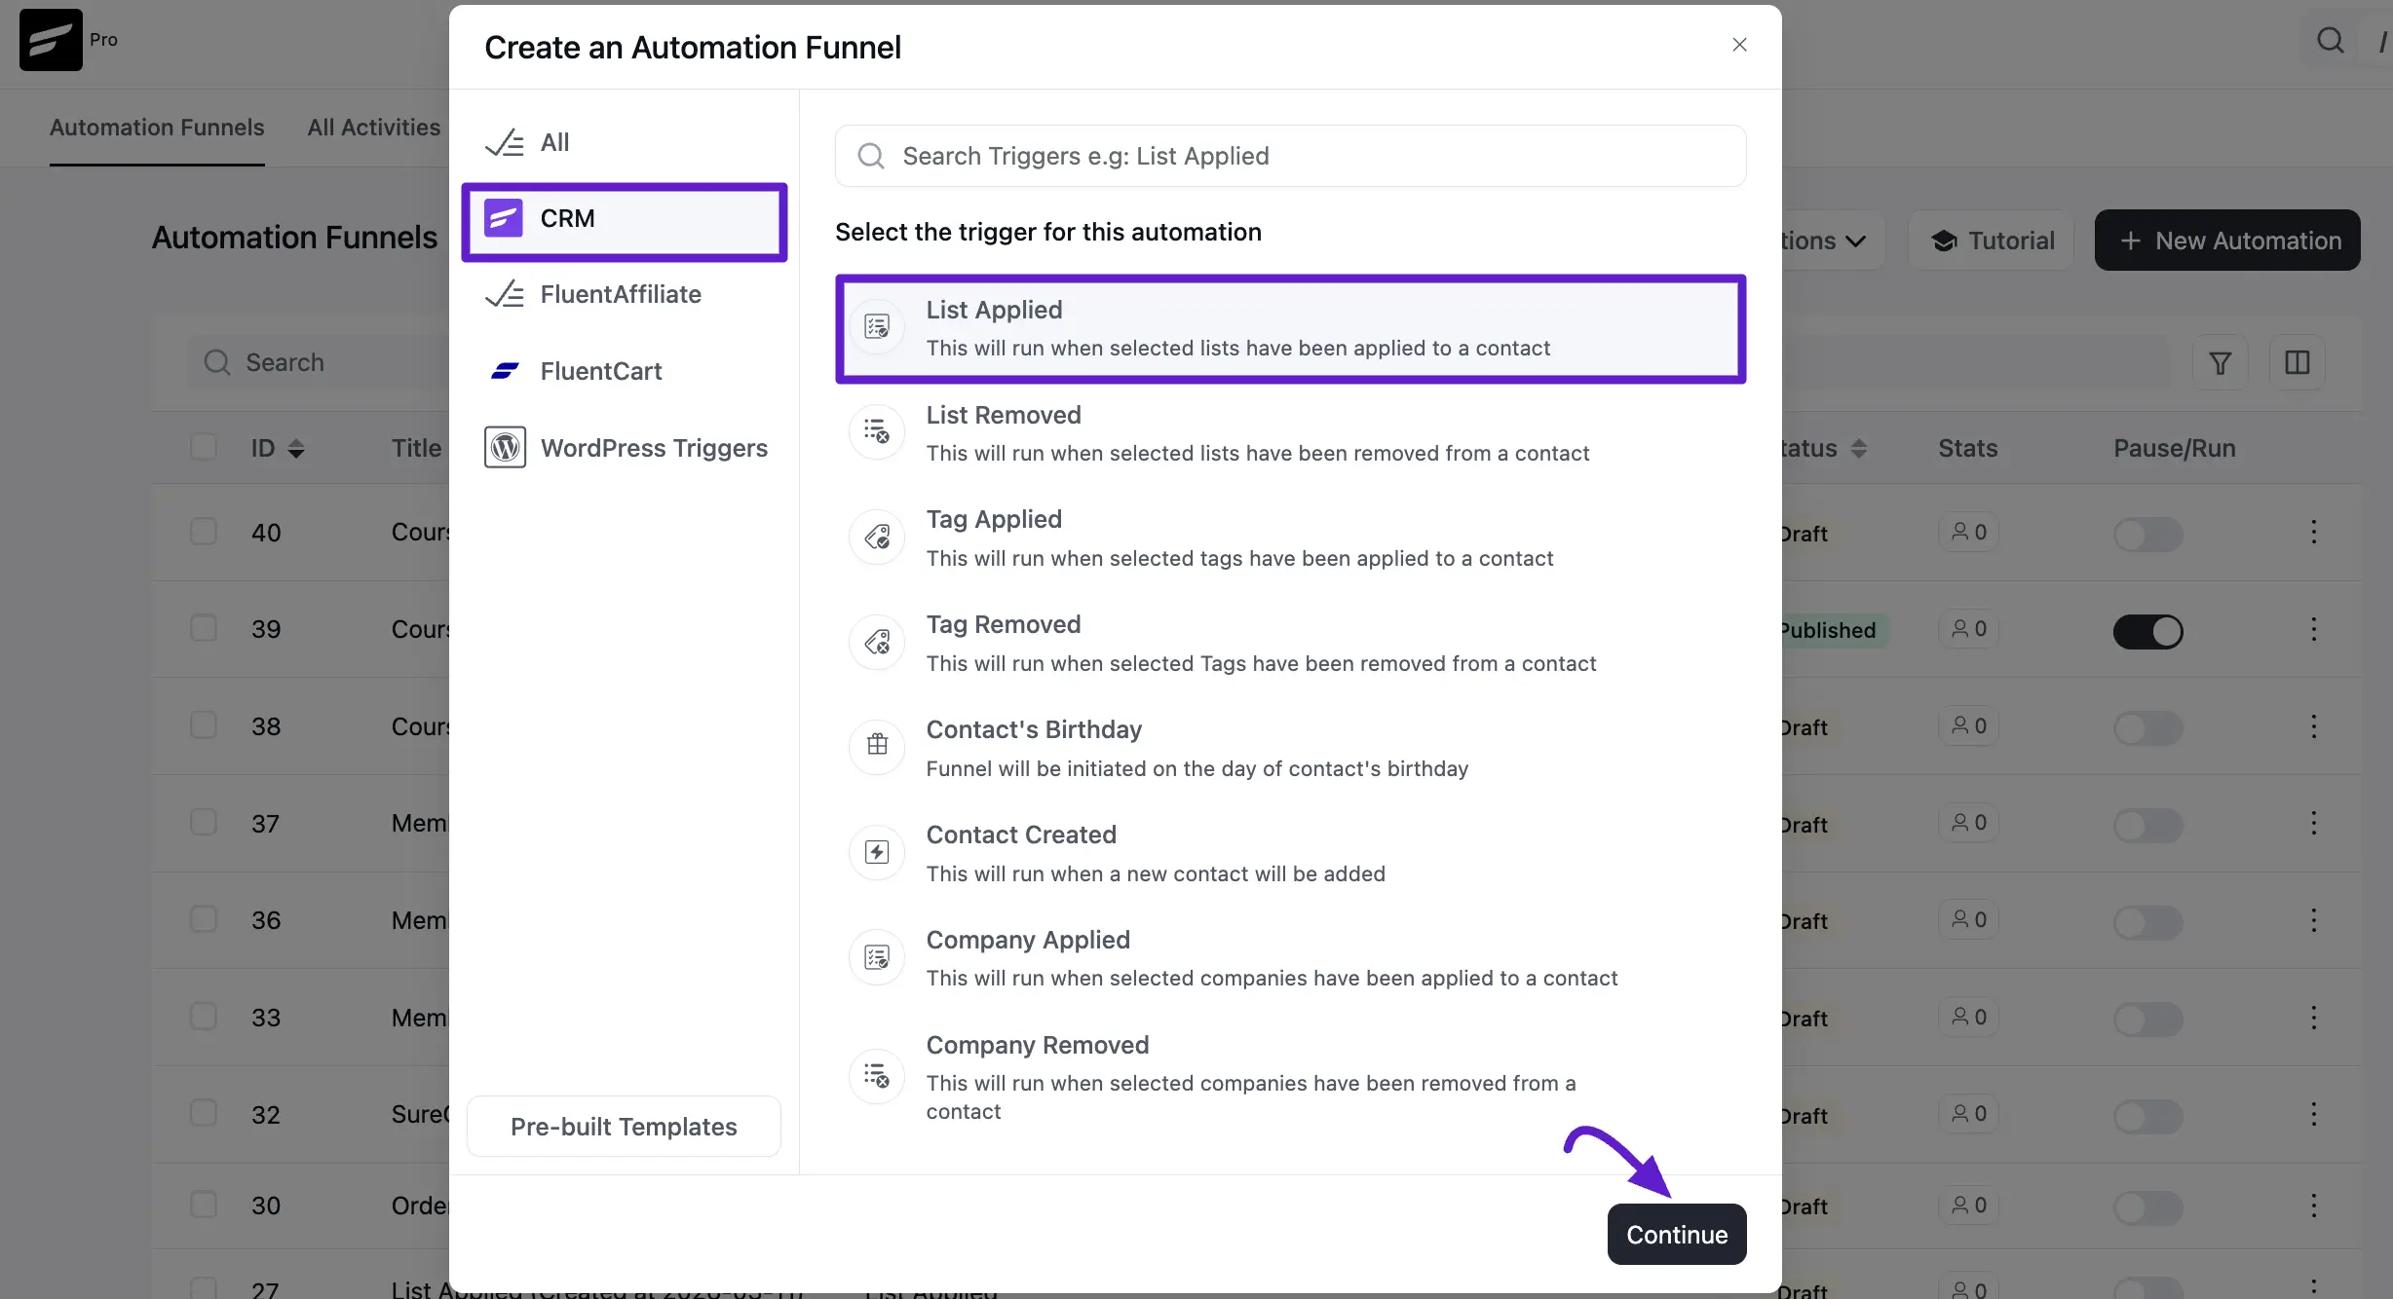This screenshot has width=2393, height=1299.
Task: Open Pre-built Templates
Action: (624, 1127)
